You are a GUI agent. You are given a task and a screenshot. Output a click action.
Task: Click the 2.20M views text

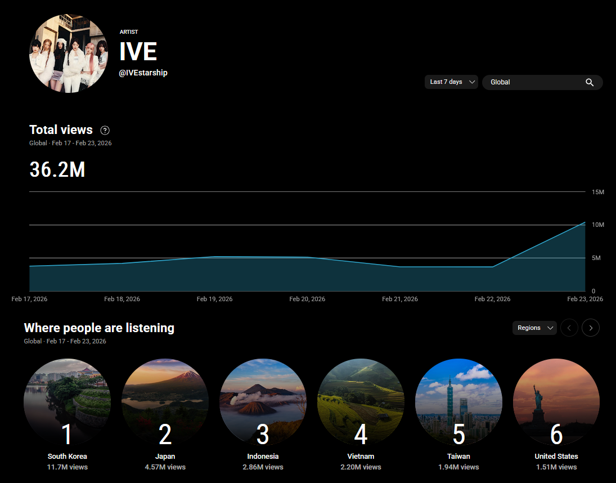(x=361, y=467)
